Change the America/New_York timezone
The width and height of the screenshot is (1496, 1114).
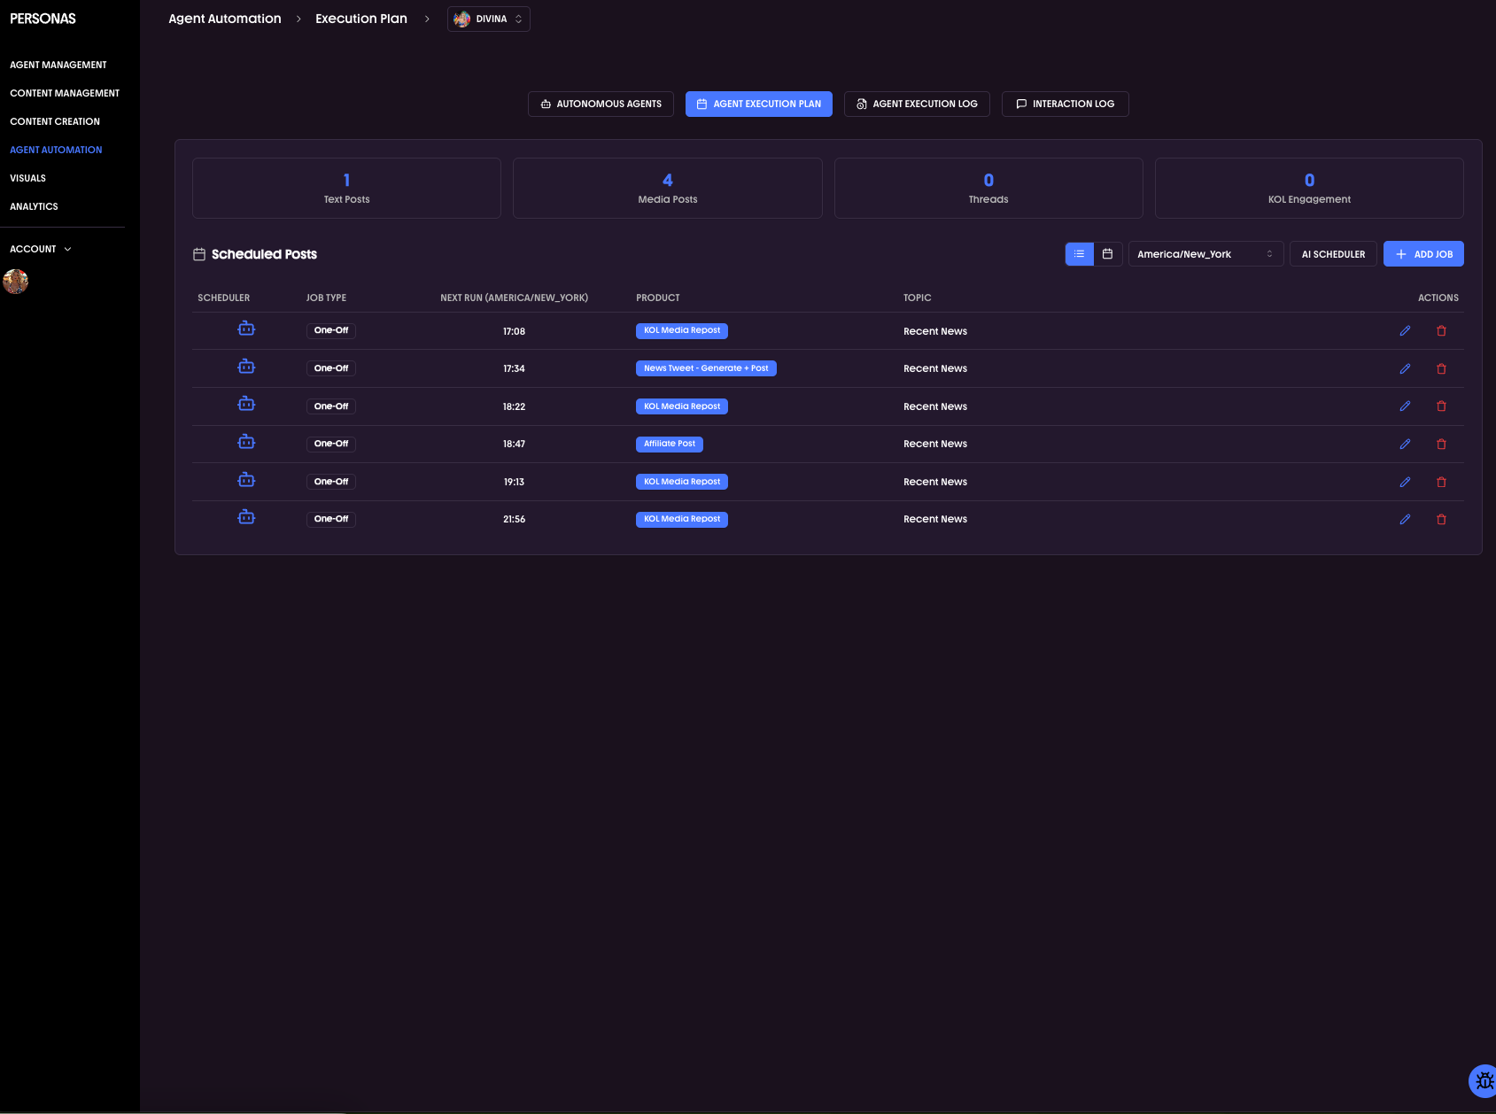(1205, 253)
